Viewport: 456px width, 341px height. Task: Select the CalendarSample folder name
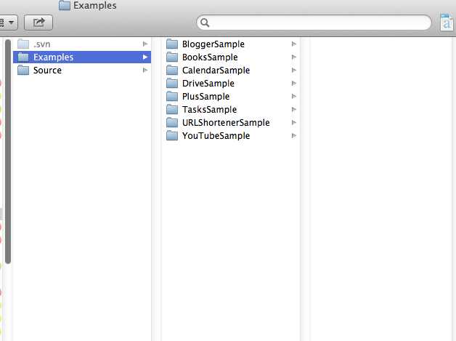pos(216,71)
